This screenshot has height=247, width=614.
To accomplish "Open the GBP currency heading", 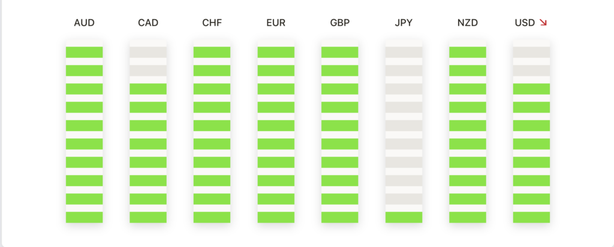I will tap(340, 23).
